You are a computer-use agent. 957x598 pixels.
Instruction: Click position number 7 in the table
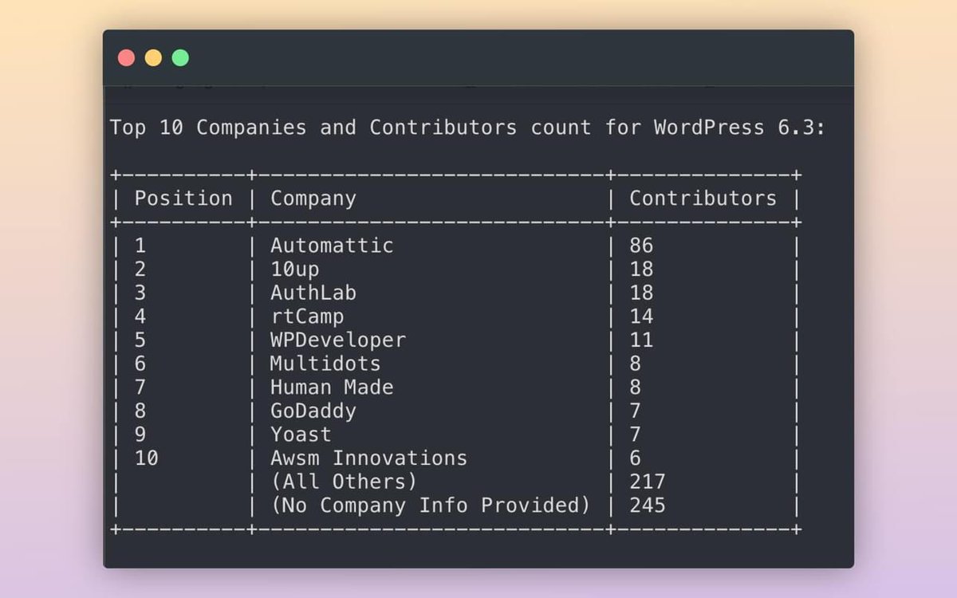tap(140, 388)
